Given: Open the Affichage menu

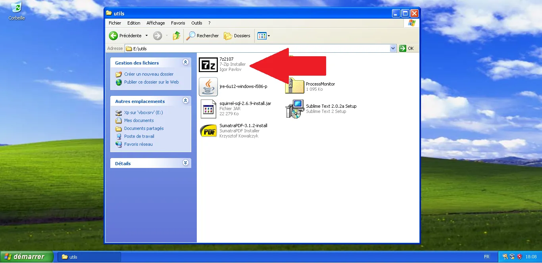Looking at the screenshot, I should pos(156,23).
